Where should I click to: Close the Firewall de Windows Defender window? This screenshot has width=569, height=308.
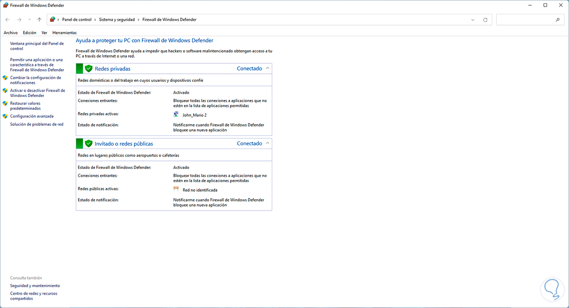(560, 5)
